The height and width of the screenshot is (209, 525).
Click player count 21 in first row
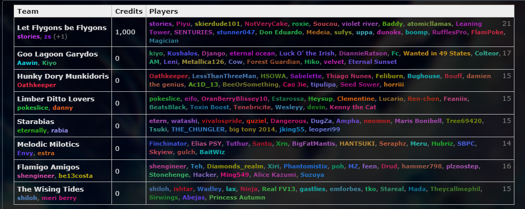click(507, 23)
